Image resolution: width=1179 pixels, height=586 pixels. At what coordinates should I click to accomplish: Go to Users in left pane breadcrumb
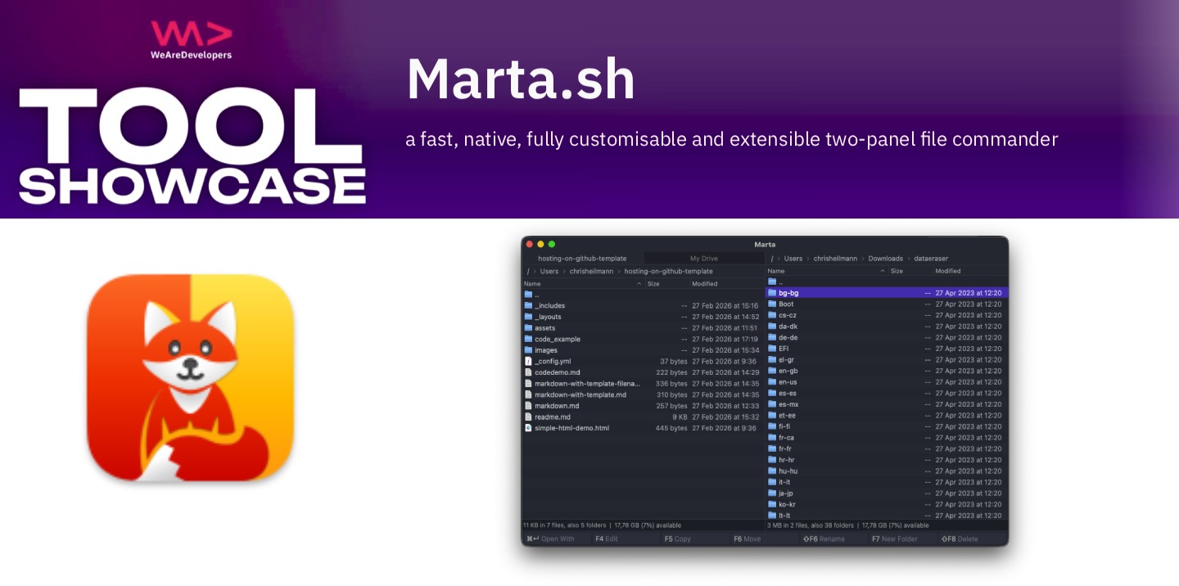tap(549, 271)
